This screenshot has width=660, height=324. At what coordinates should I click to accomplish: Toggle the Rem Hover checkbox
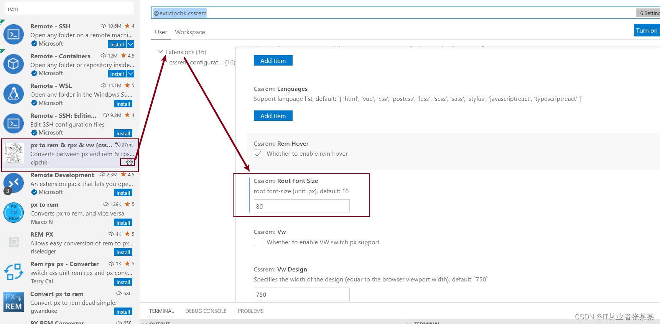pyautogui.click(x=258, y=154)
